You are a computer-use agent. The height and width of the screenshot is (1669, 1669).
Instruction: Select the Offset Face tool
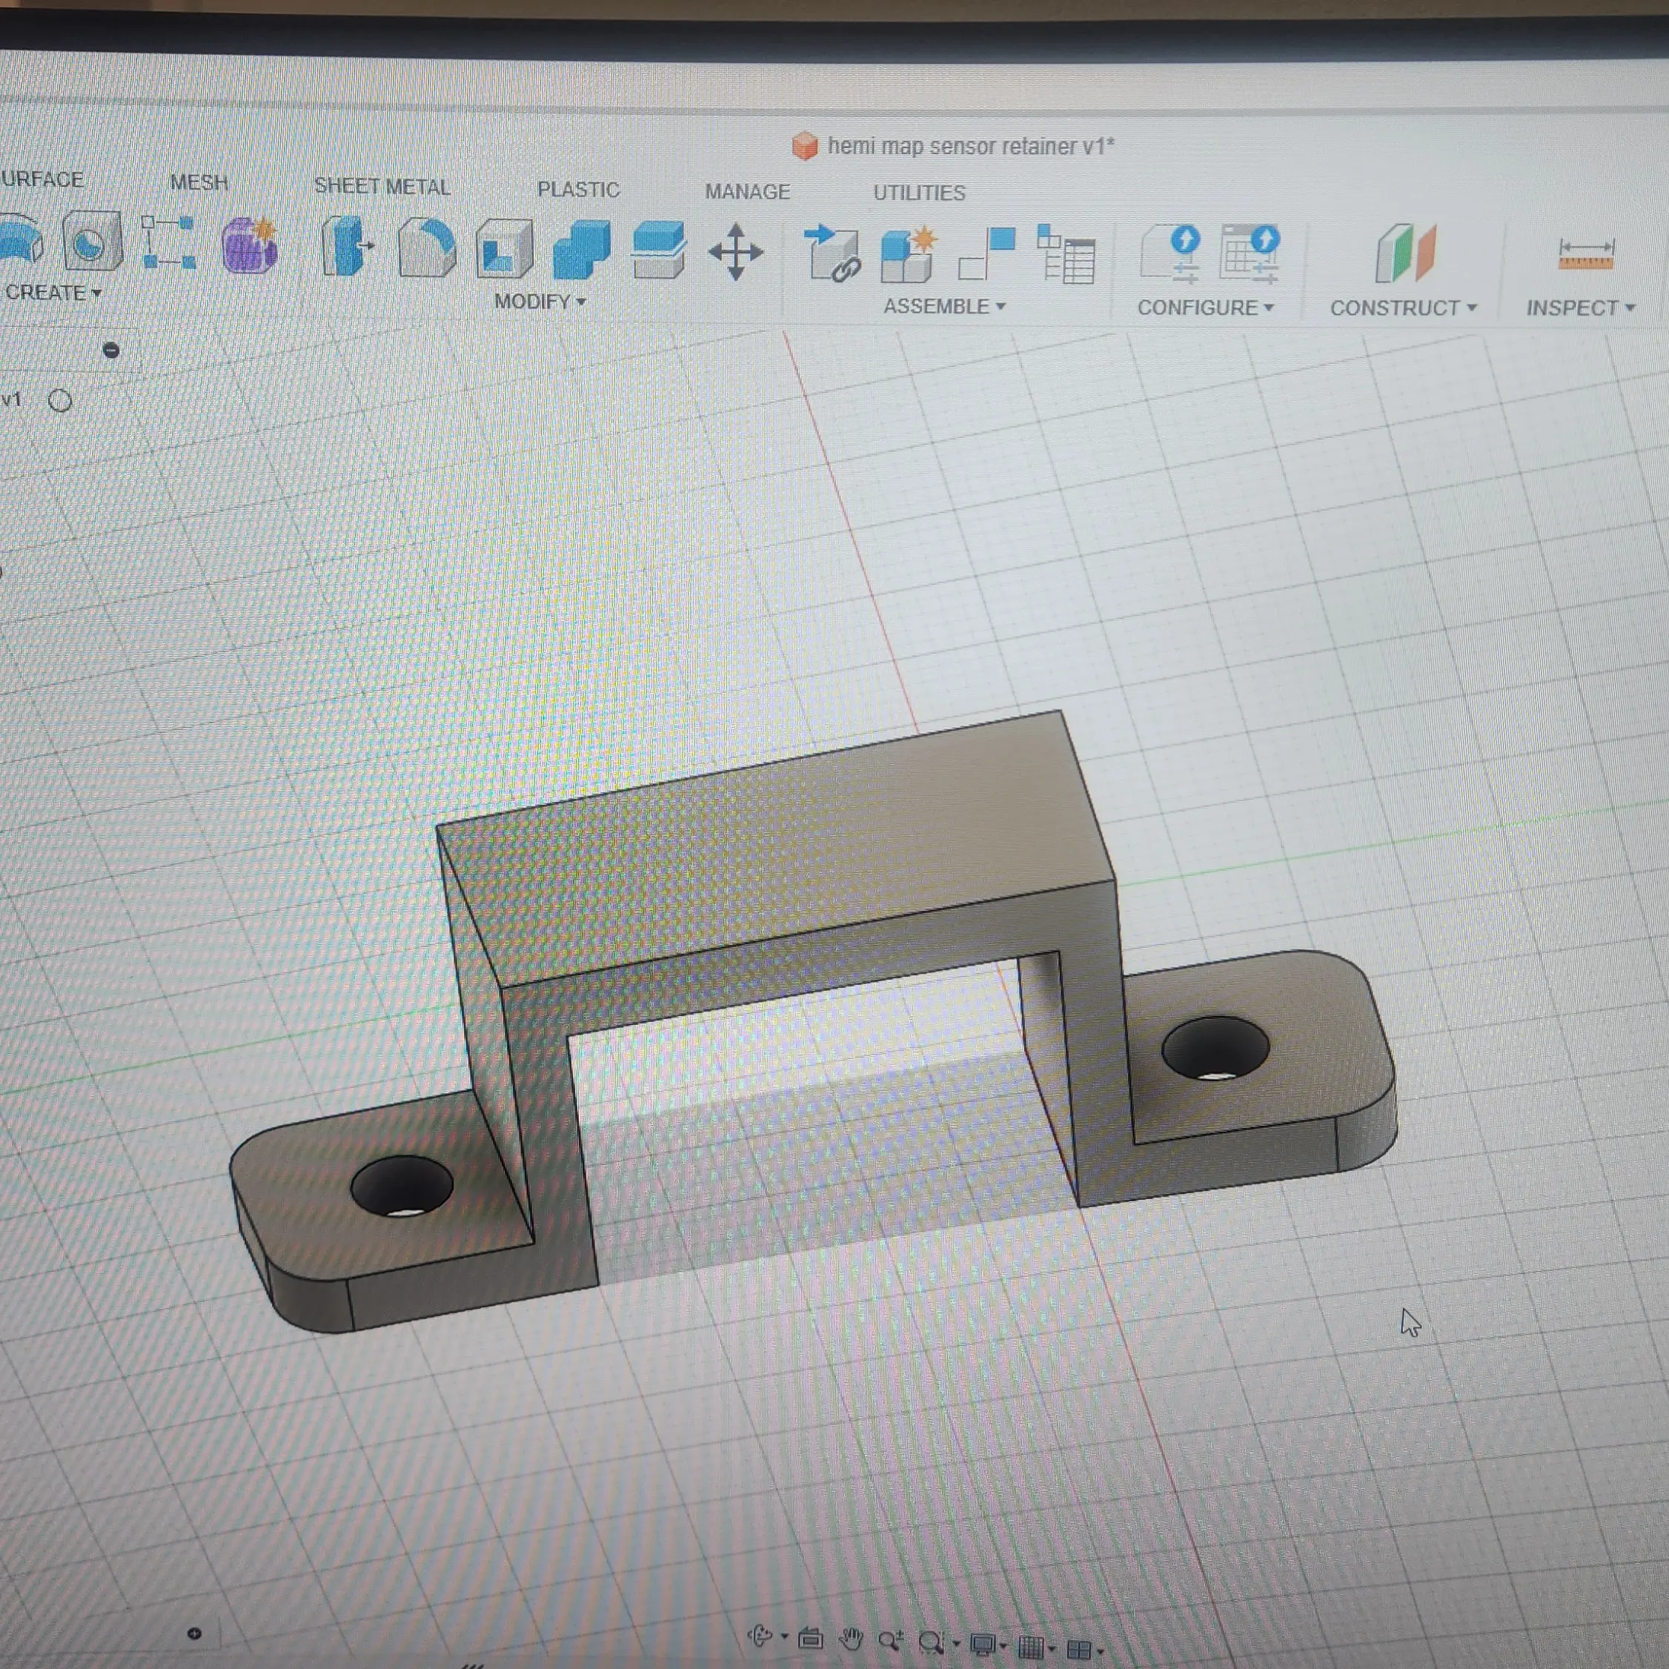tap(659, 250)
